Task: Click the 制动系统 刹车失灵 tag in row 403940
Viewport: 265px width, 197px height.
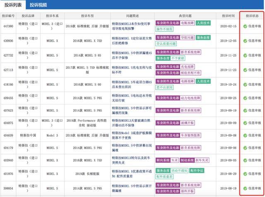Action: pos(194,160)
